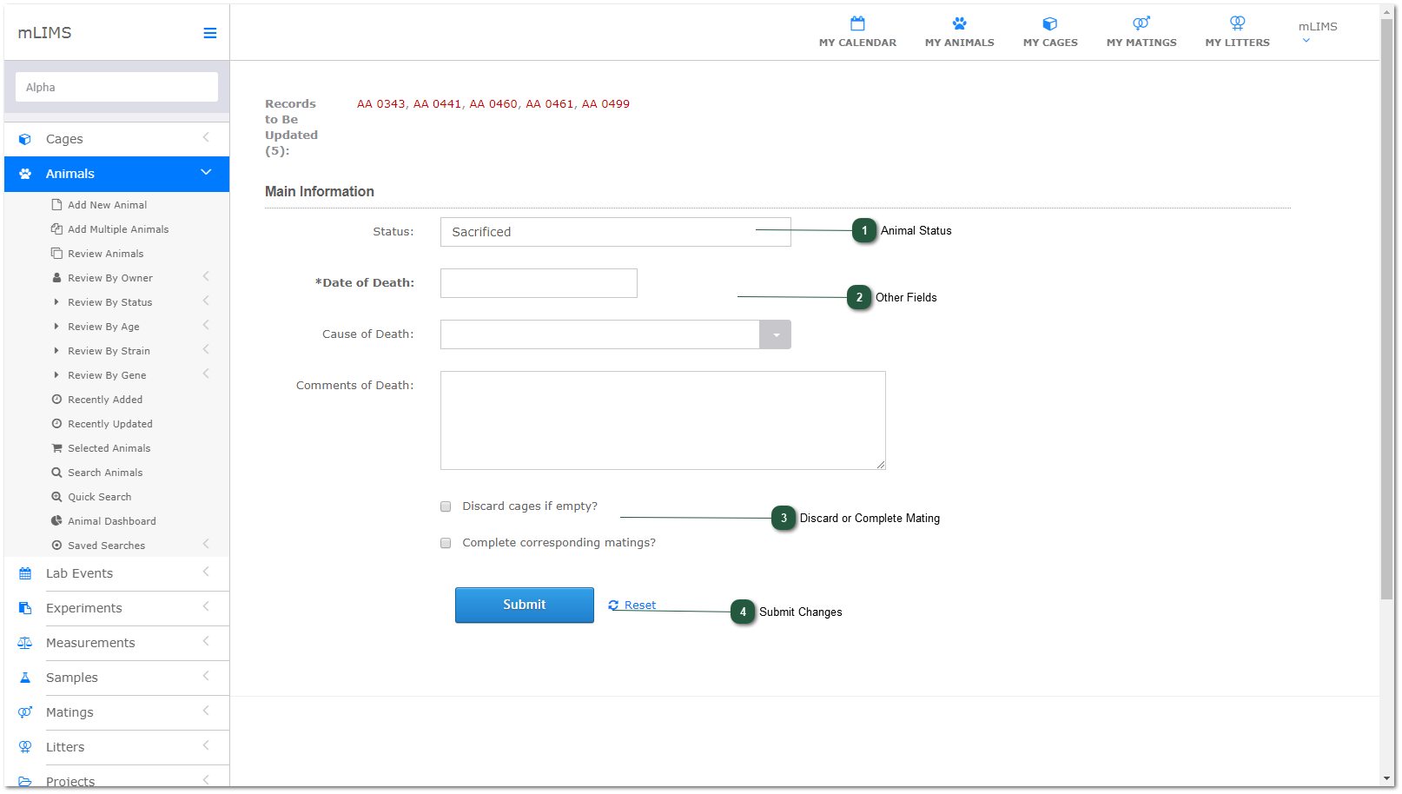
Task: Open the Cause of Death dropdown arrow
Action: pos(775,334)
